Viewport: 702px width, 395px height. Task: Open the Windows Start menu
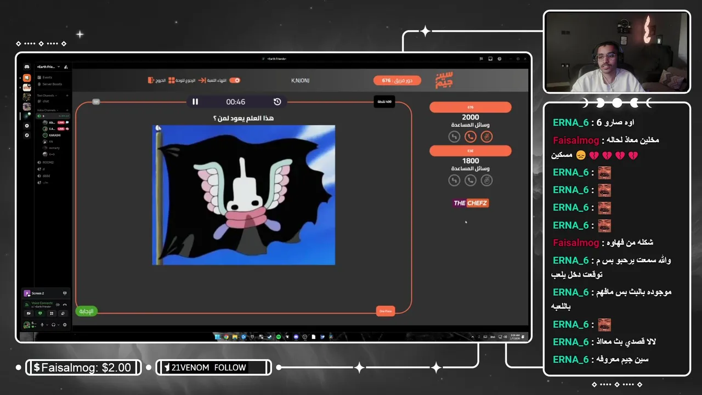[217, 337]
